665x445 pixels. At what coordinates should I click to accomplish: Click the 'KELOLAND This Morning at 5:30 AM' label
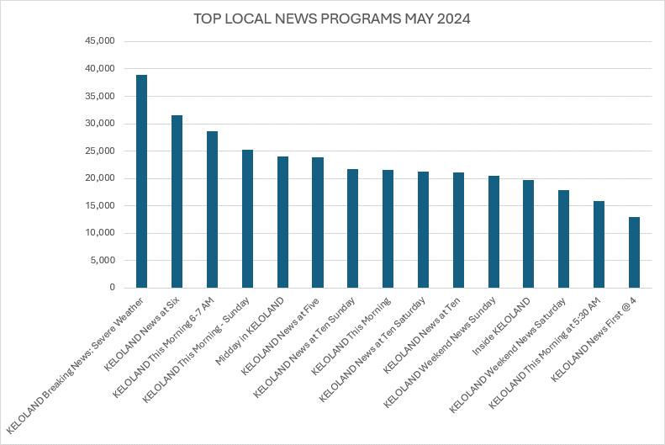pos(545,352)
